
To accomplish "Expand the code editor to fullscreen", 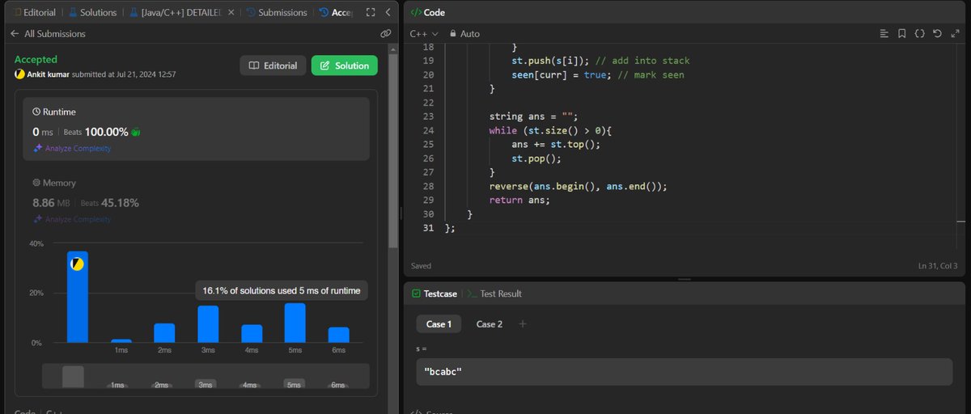I will pos(954,34).
